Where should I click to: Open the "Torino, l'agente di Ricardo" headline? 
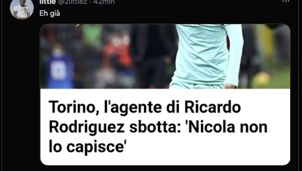click(145, 107)
